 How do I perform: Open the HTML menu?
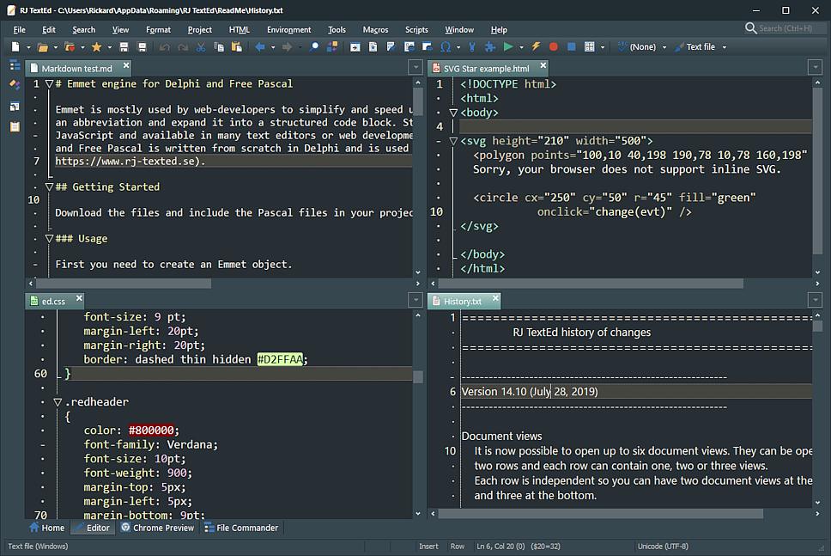pos(239,30)
